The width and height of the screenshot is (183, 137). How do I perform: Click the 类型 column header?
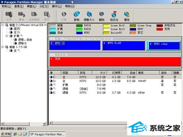70,73
